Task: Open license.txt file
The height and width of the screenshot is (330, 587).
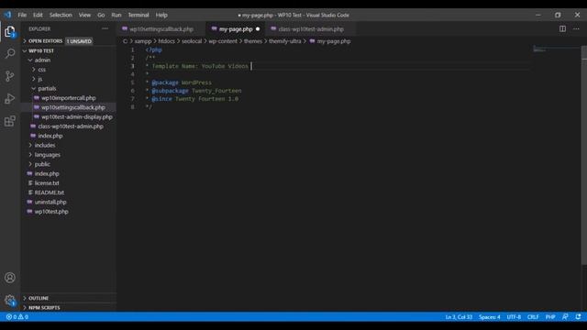Action: pyautogui.click(x=47, y=183)
